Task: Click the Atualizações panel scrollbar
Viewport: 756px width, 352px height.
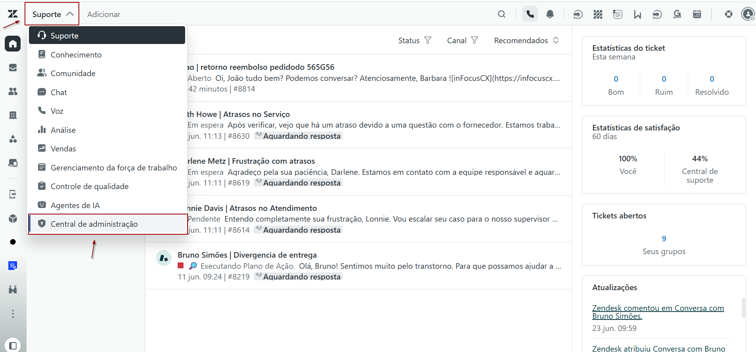Action: tap(744, 308)
